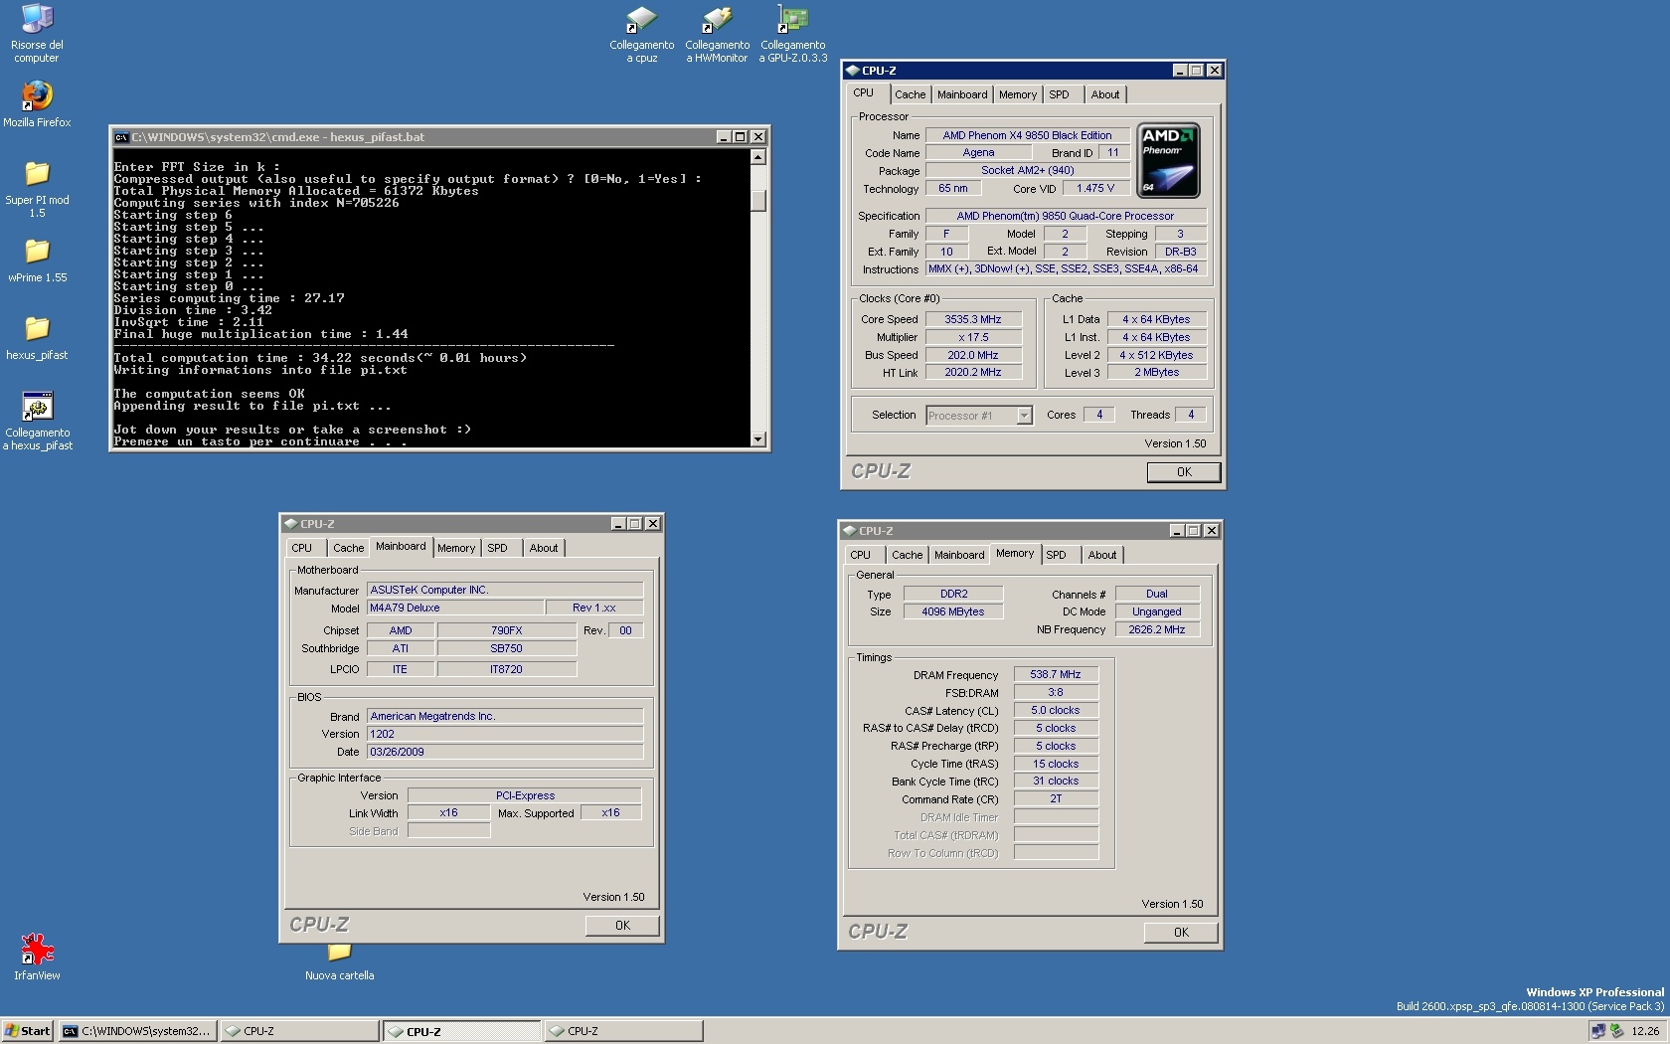Click the cmd window scrollbar thumb

tap(758, 200)
